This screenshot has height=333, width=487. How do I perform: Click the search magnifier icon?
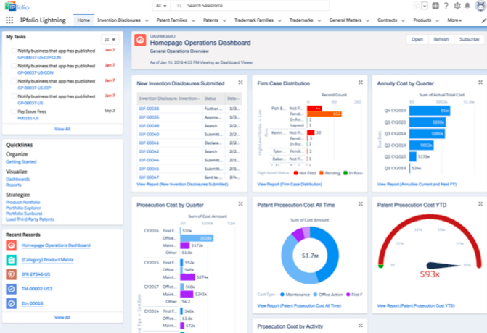[x=179, y=6]
